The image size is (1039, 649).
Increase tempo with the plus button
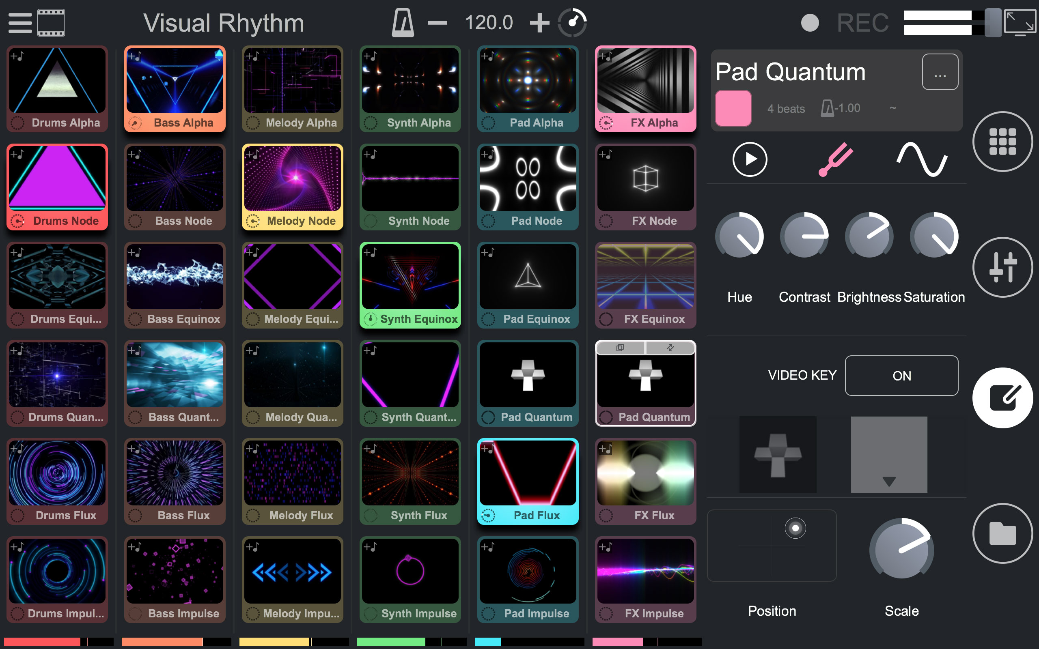tap(539, 23)
